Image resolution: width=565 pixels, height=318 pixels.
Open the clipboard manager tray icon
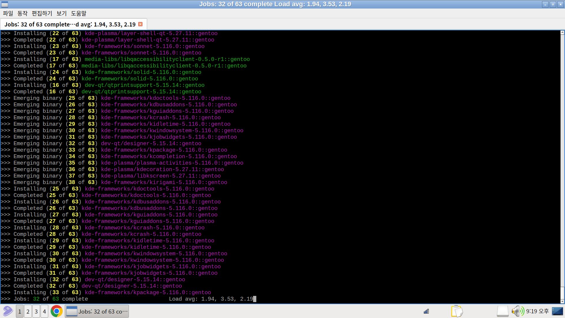(457, 311)
